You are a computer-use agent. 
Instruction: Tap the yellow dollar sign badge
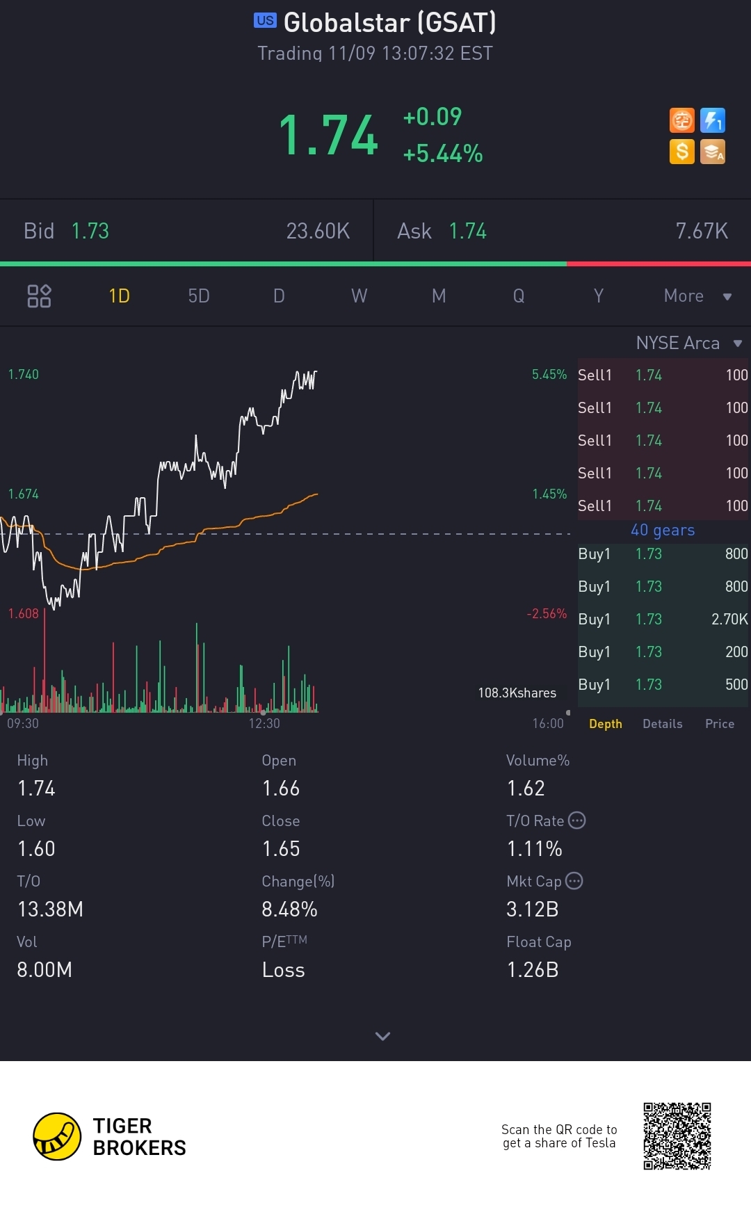coord(682,151)
